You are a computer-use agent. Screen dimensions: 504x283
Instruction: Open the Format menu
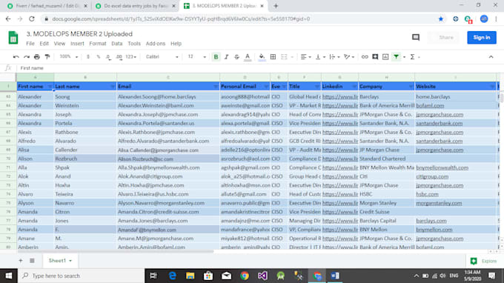pyautogui.click(x=98, y=44)
